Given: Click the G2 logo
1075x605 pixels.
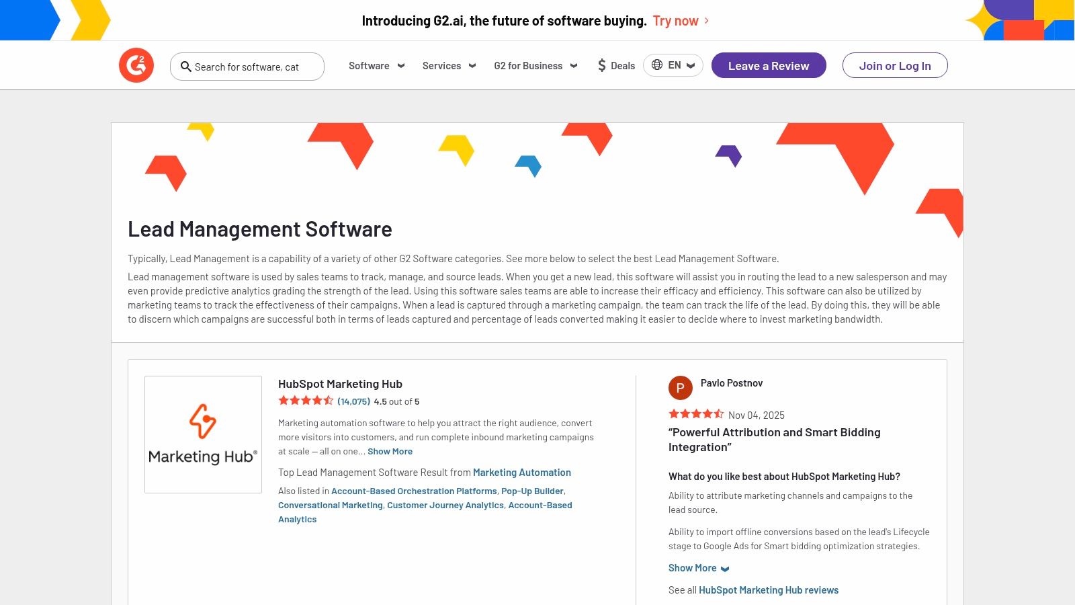Looking at the screenshot, I should coord(137,65).
